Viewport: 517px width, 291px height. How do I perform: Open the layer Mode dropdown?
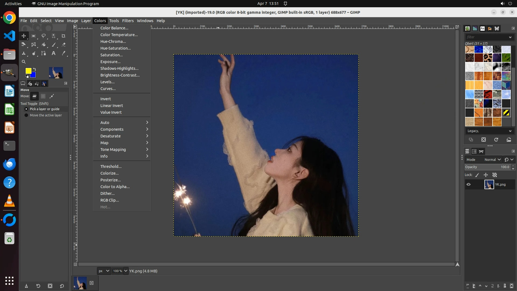click(492, 160)
